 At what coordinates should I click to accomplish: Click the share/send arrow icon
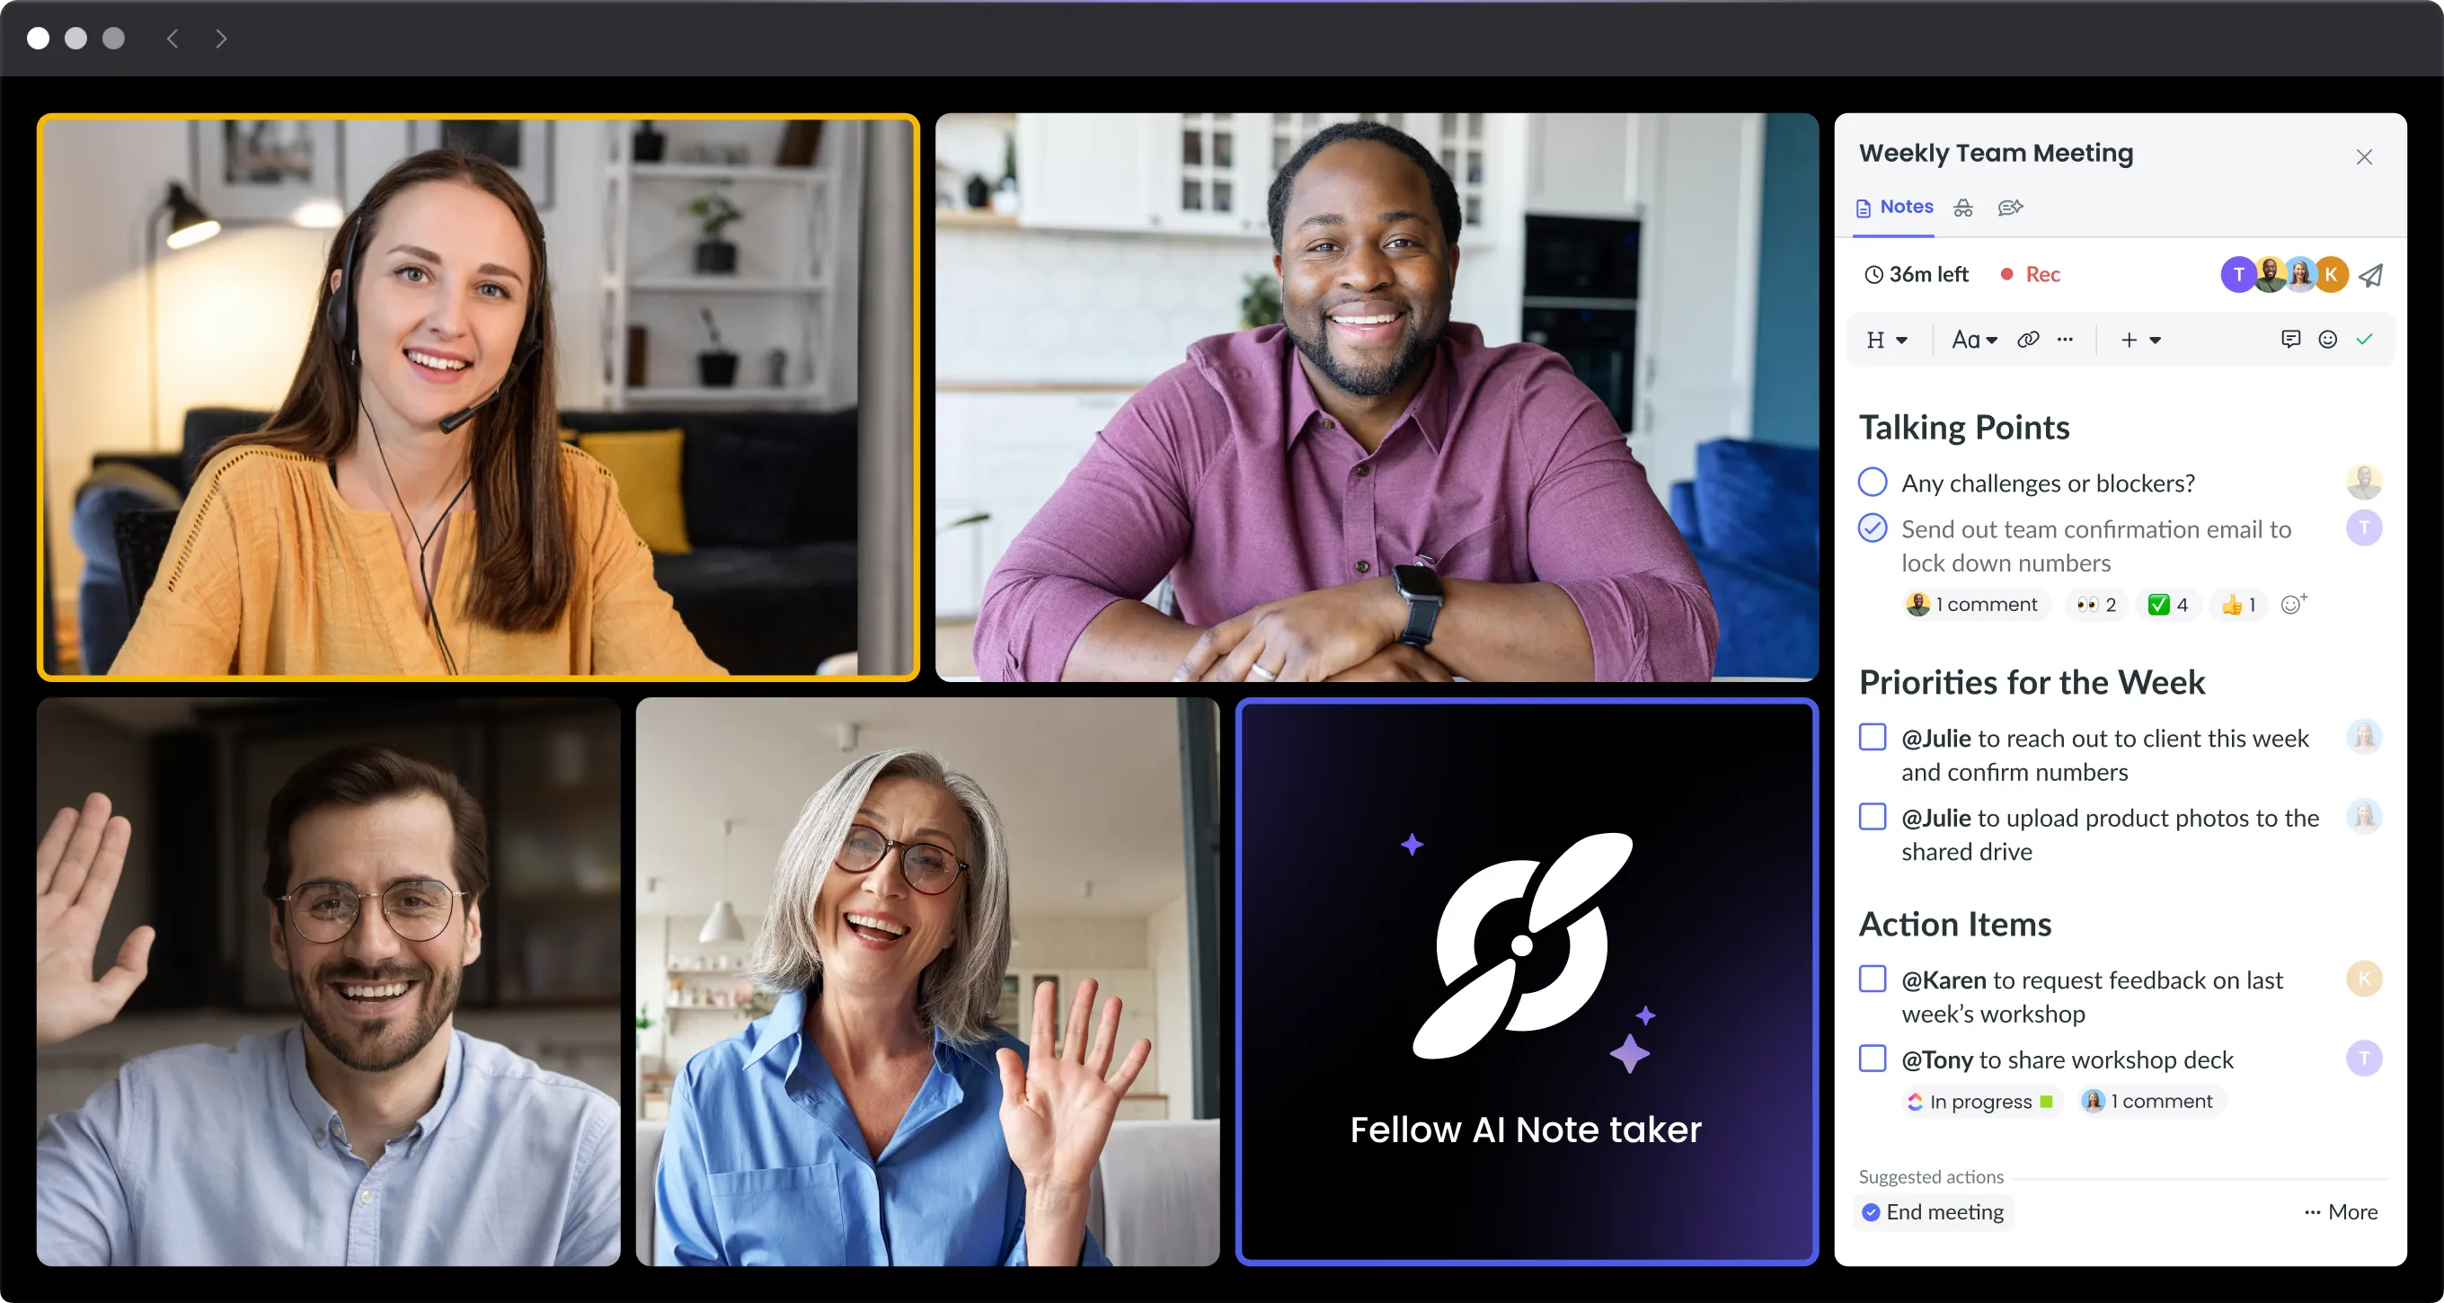pos(2371,275)
